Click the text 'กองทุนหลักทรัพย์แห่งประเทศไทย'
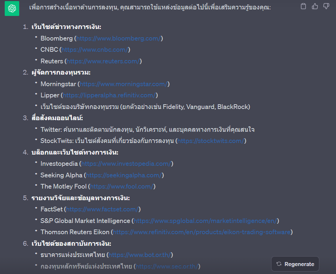 pos(86,266)
